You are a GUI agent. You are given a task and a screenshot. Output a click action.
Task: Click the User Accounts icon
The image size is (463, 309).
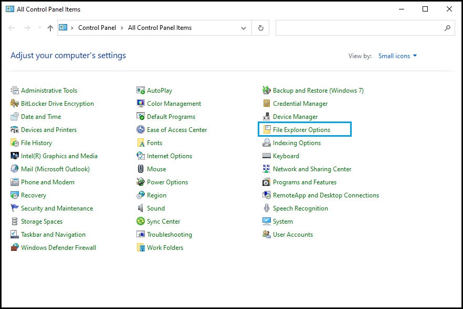tap(266, 235)
